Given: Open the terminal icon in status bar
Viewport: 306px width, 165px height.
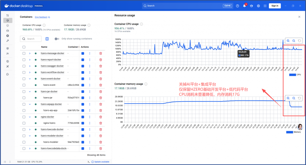Looking at the screenshot, I should tap(88, 162).
